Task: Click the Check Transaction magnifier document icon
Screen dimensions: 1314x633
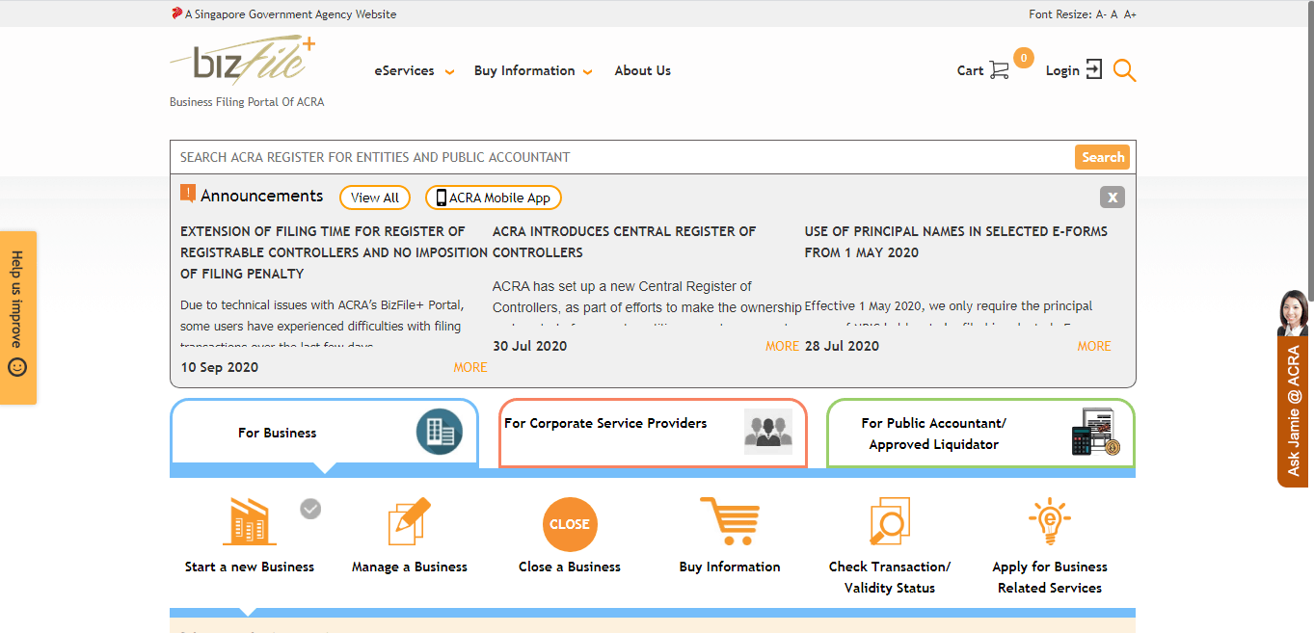Action: pos(890,522)
